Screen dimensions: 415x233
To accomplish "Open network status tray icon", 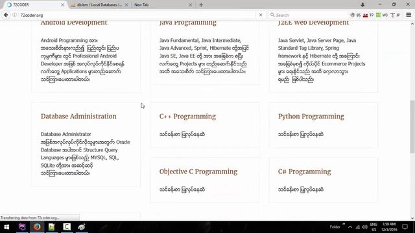I will point(357,227).
